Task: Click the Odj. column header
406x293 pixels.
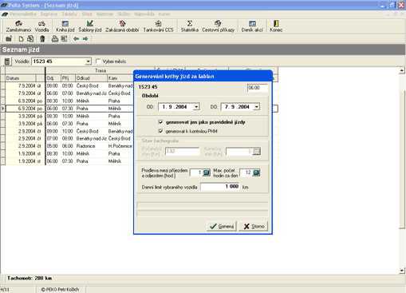Action: click(53, 78)
